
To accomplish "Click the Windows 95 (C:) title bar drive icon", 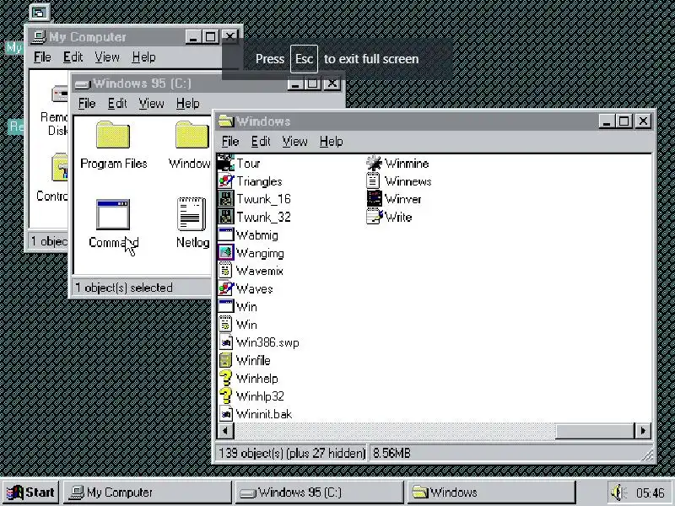I will tap(82, 83).
